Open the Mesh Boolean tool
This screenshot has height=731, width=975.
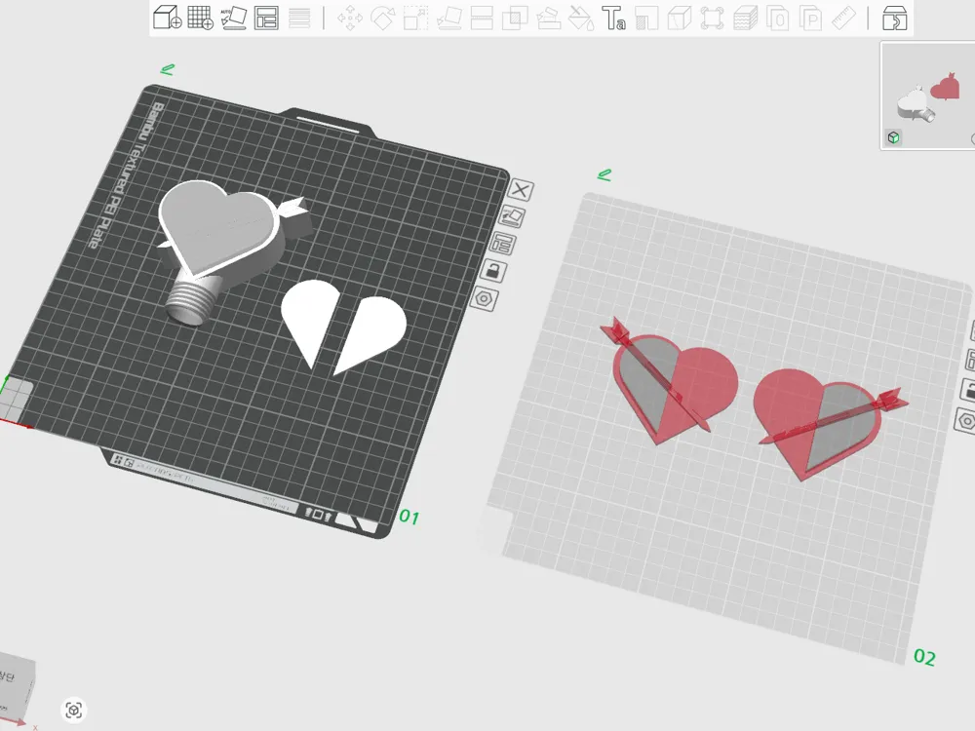[515, 18]
